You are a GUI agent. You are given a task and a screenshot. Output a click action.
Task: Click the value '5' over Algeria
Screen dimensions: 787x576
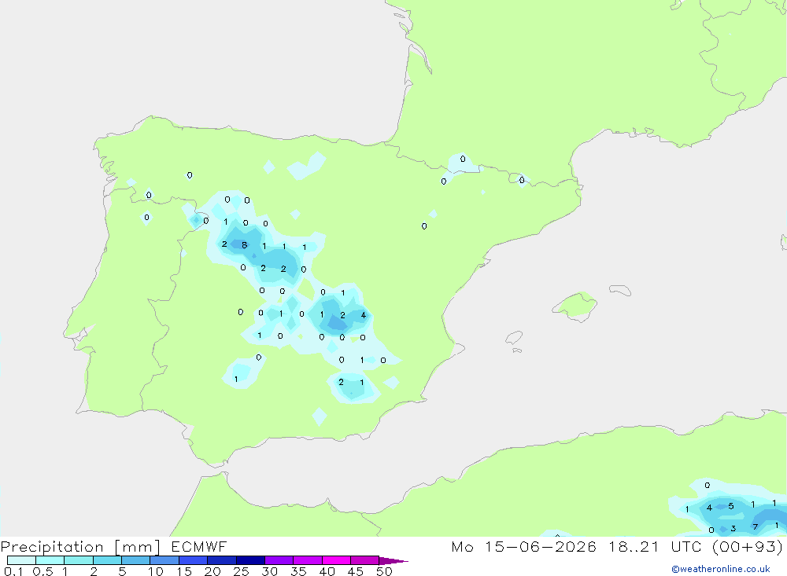point(731,506)
